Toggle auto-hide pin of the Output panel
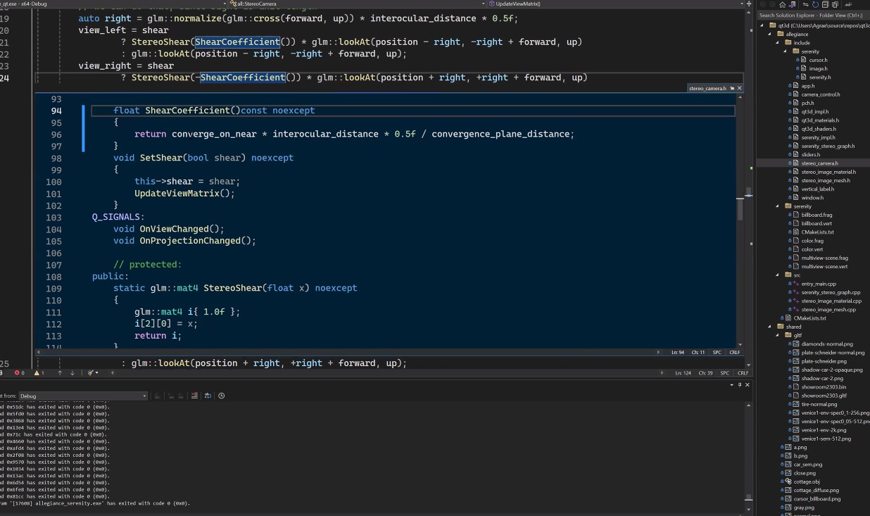Image resolution: width=870 pixels, height=516 pixels. (x=740, y=385)
